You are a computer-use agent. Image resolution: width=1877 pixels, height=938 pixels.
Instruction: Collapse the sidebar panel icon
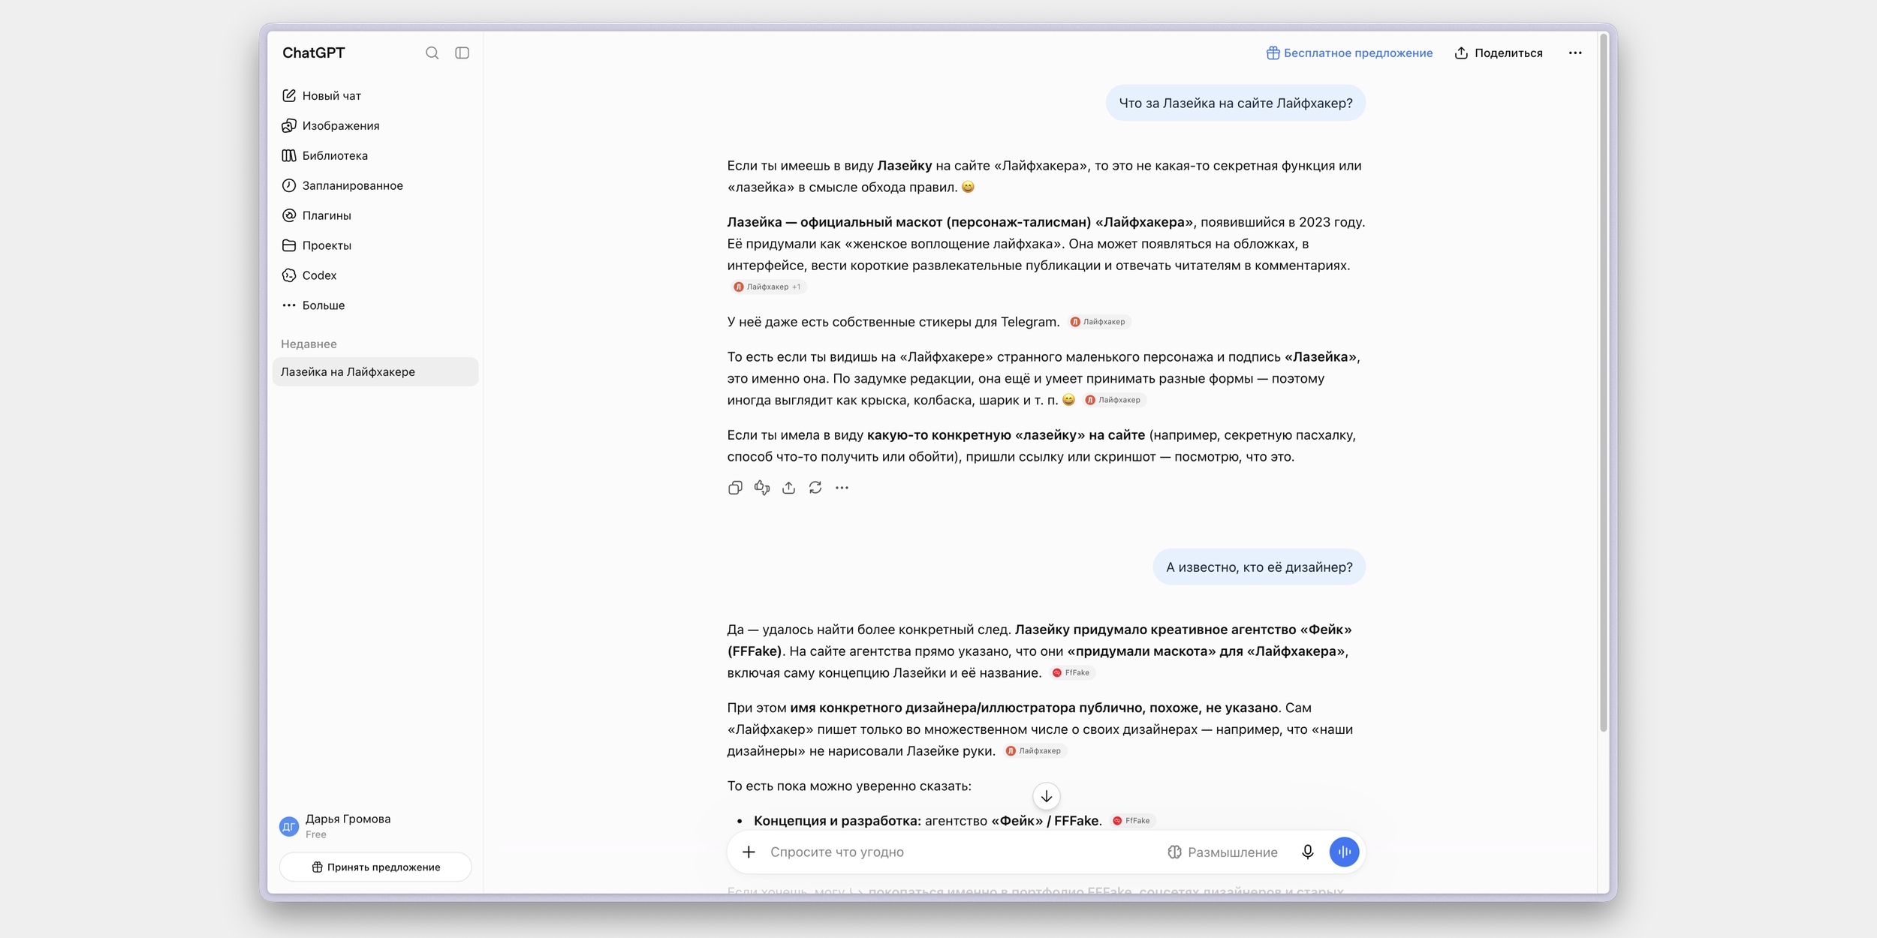click(x=462, y=53)
